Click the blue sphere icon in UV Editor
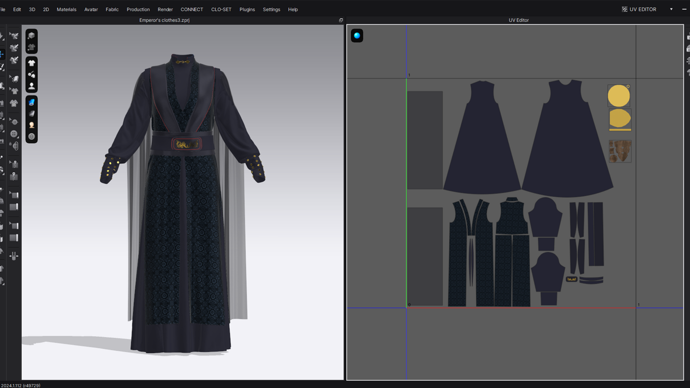 pos(357,36)
